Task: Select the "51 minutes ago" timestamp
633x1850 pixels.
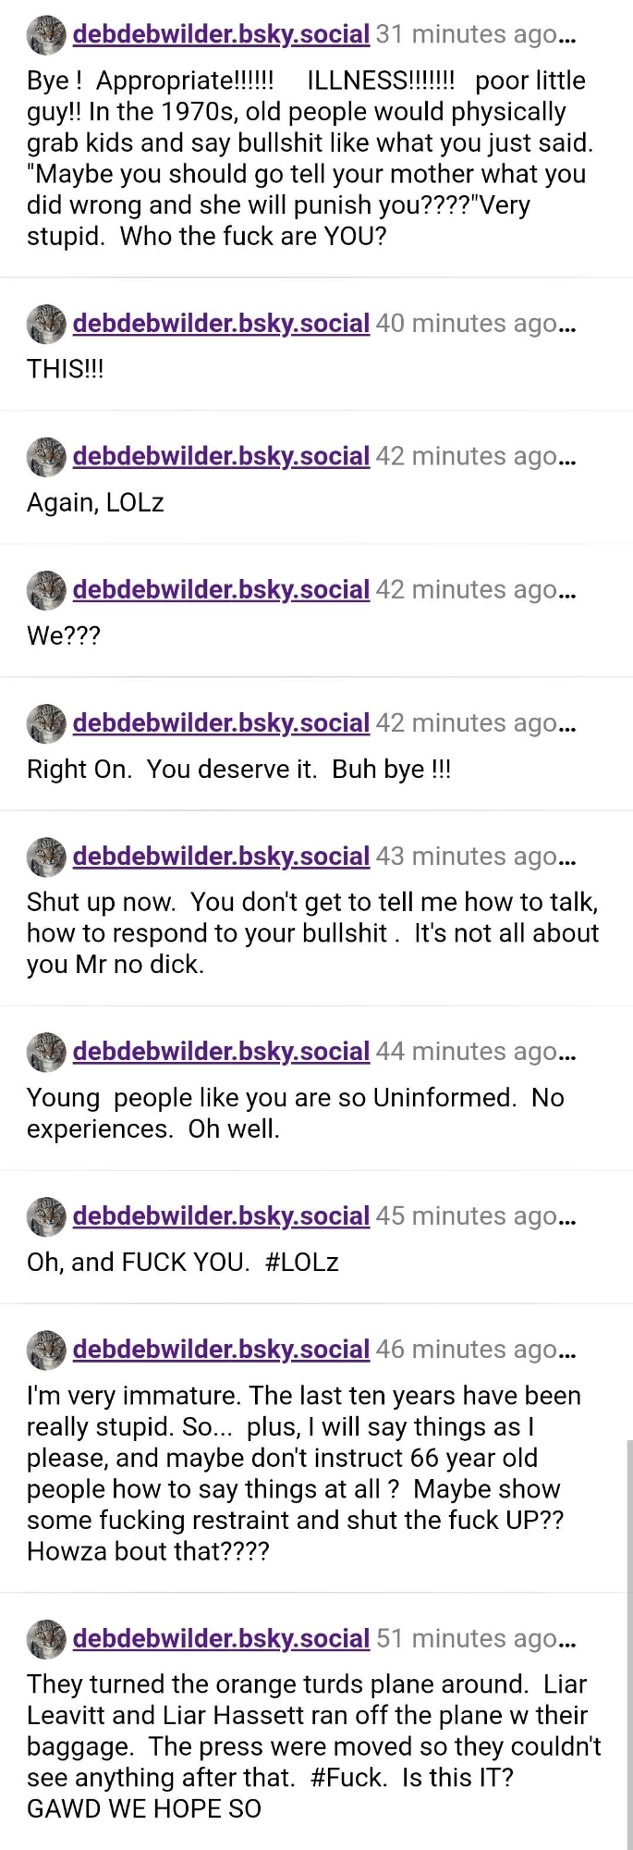Action: [467, 1638]
